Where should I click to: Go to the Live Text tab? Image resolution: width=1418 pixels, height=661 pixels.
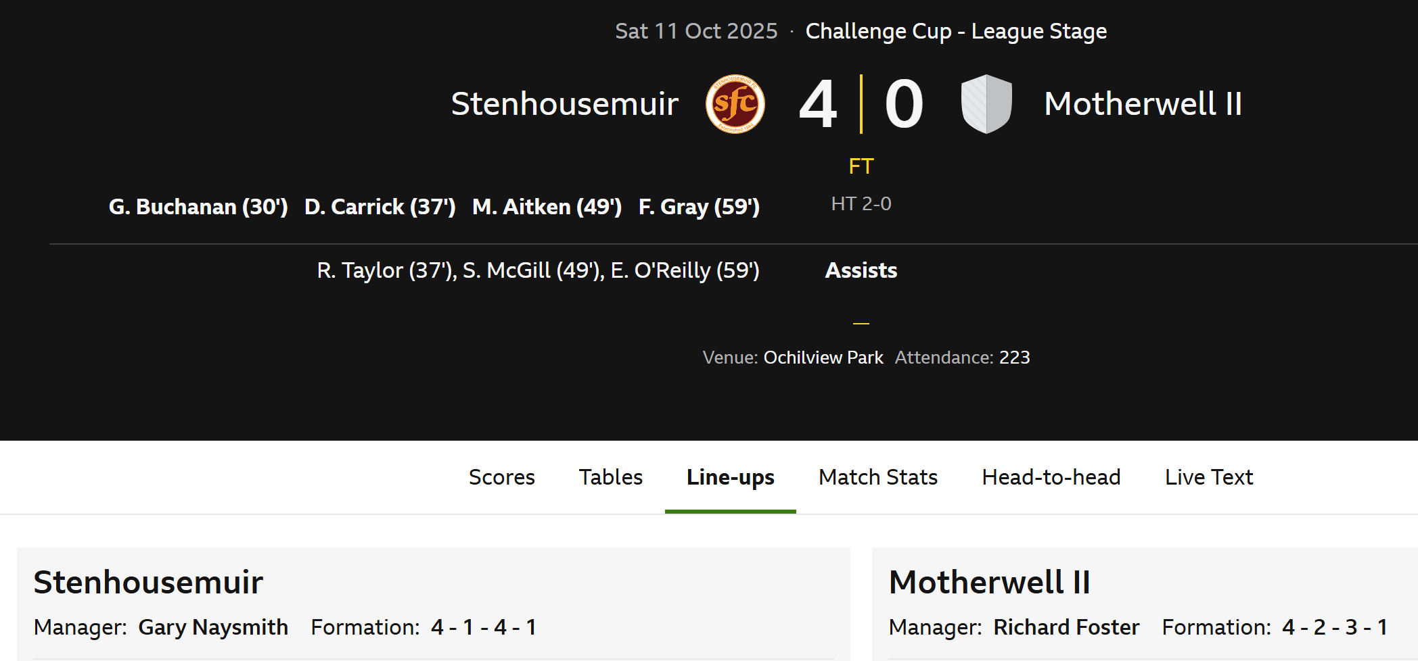point(1208,477)
